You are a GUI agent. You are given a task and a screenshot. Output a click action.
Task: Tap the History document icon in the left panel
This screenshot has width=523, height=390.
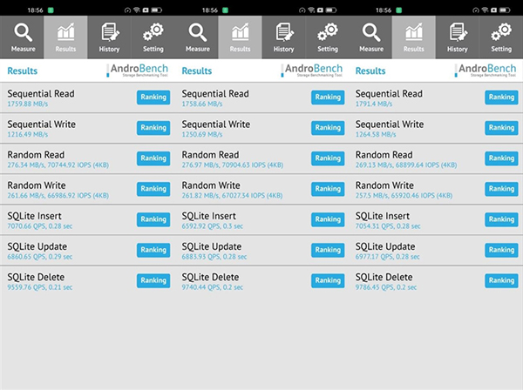click(x=109, y=32)
